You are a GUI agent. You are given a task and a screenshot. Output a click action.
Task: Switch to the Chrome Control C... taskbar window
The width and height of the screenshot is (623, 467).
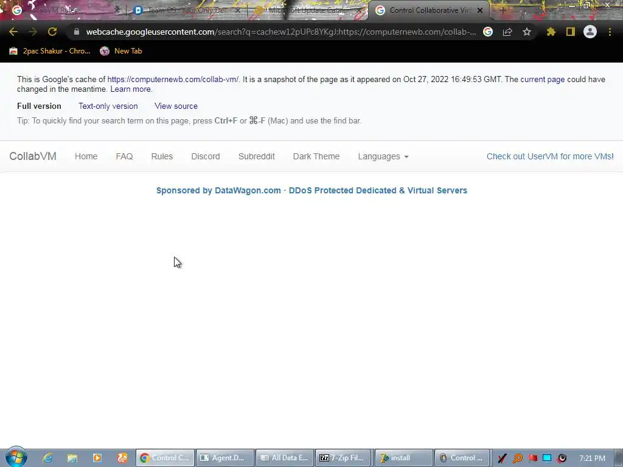(x=165, y=458)
